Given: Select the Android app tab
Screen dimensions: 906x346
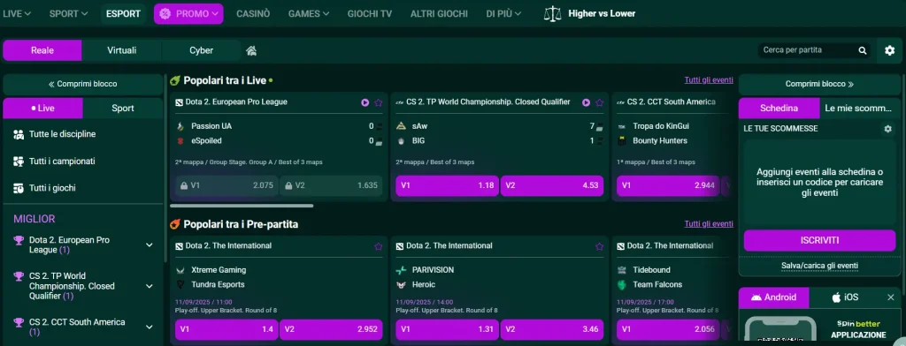Looking at the screenshot, I should [773, 297].
